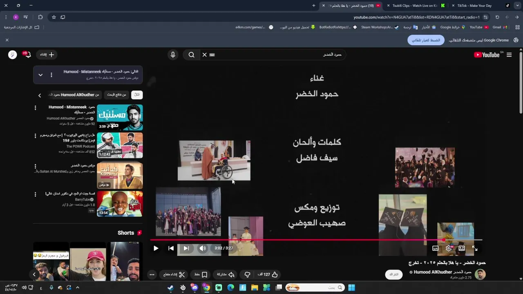The width and height of the screenshot is (523, 294).
Task: Collapse the playlist panel chevron
Action: [40, 75]
